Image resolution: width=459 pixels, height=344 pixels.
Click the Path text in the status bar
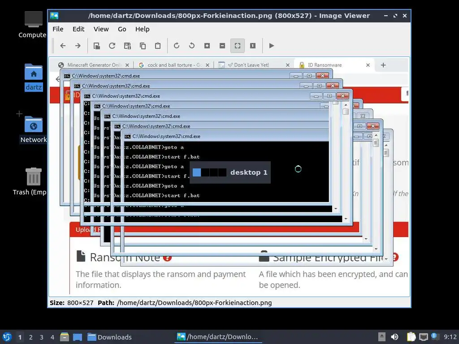tap(185, 303)
